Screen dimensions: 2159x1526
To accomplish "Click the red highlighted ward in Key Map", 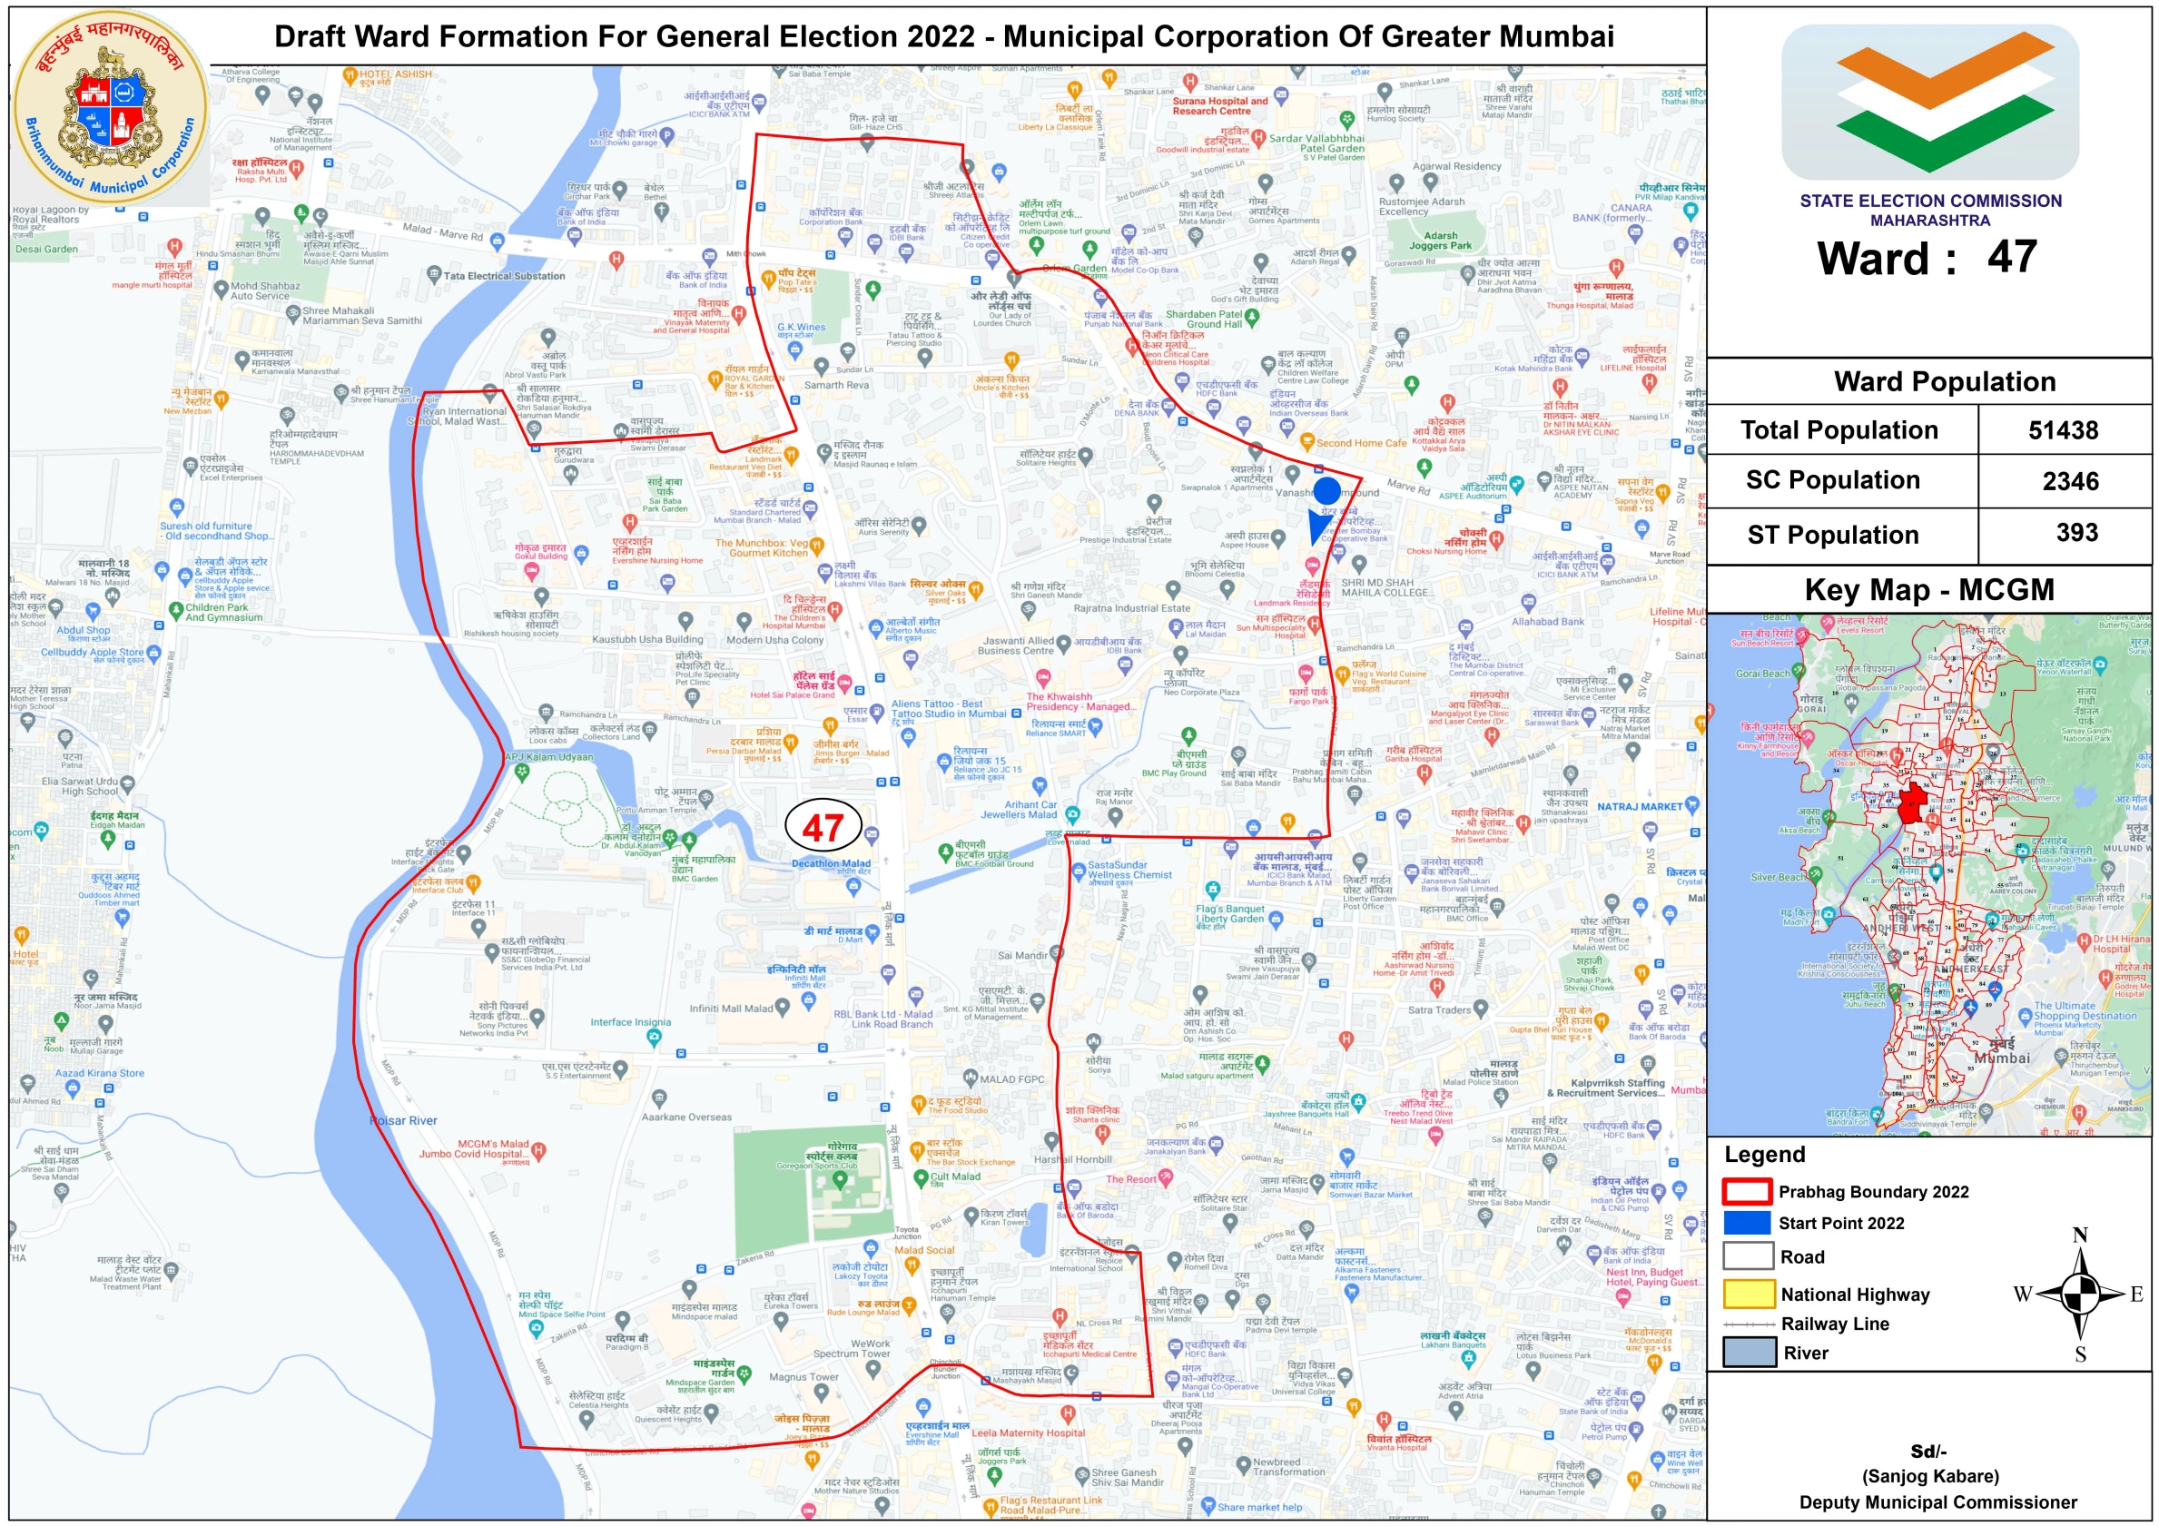I will coord(1912,804).
